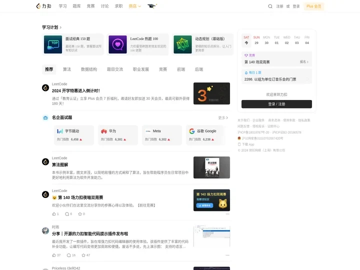Screen dimensions: 360x270
Task: Click the 登录 / 注册 button
Action: (x=276, y=104)
